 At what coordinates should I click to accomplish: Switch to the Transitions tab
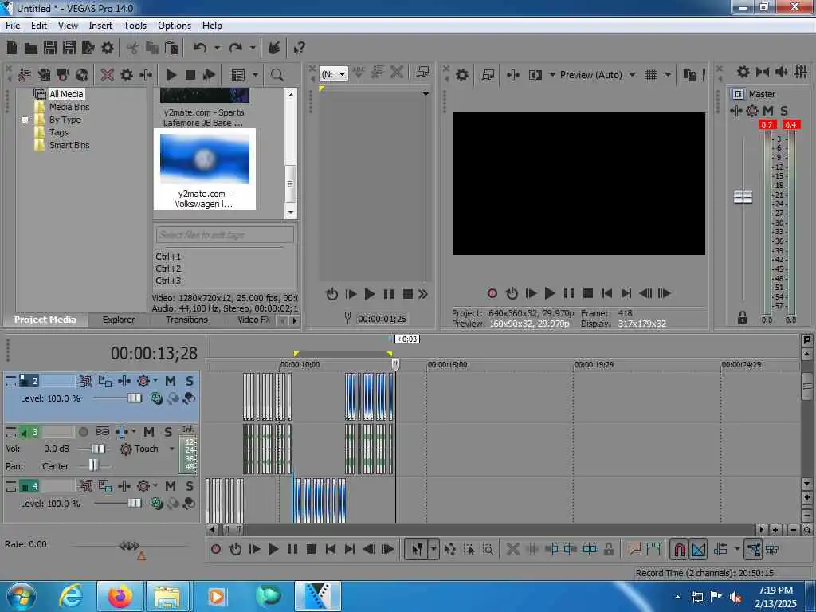[186, 320]
